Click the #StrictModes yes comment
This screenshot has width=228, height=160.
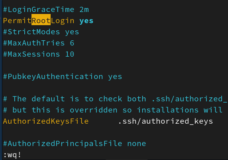(x=41, y=32)
